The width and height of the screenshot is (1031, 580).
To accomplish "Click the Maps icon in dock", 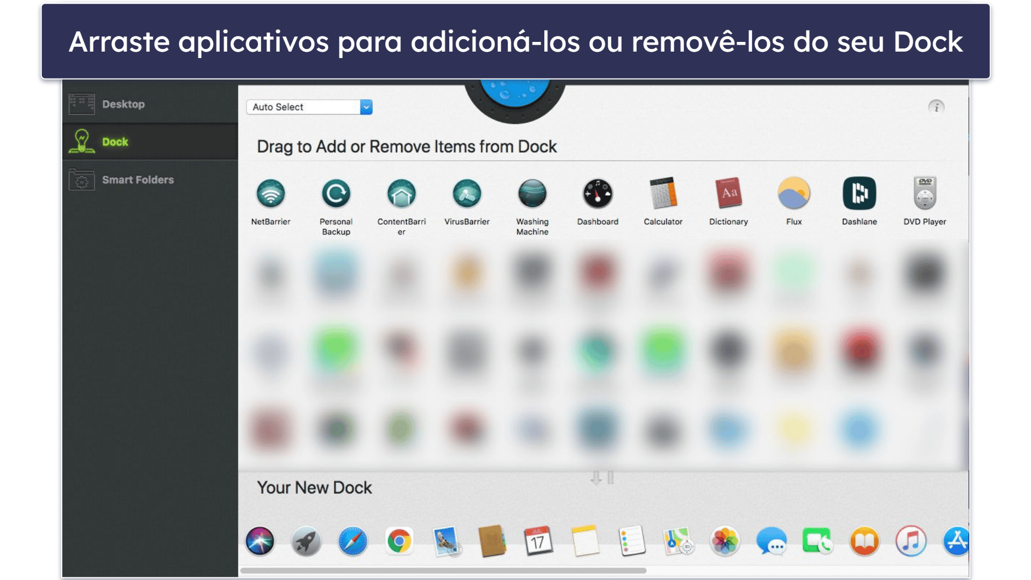I will [x=678, y=541].
